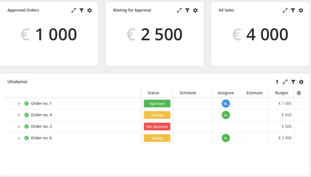
Task: Download the Užsakymai table
Action: click(x=277, y=82)
